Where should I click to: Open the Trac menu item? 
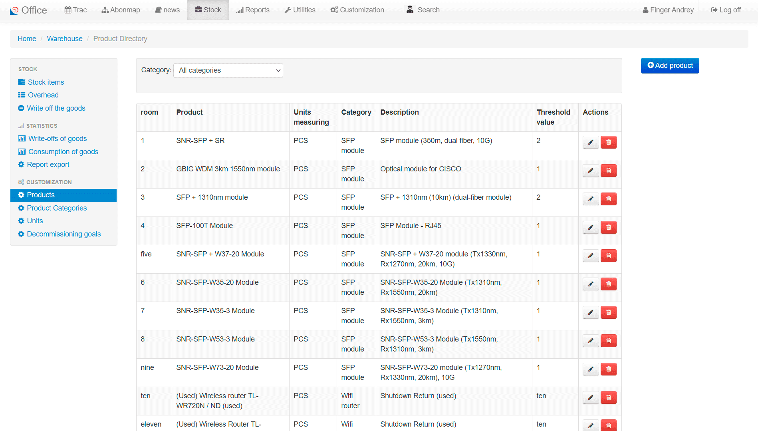(75, 10)
